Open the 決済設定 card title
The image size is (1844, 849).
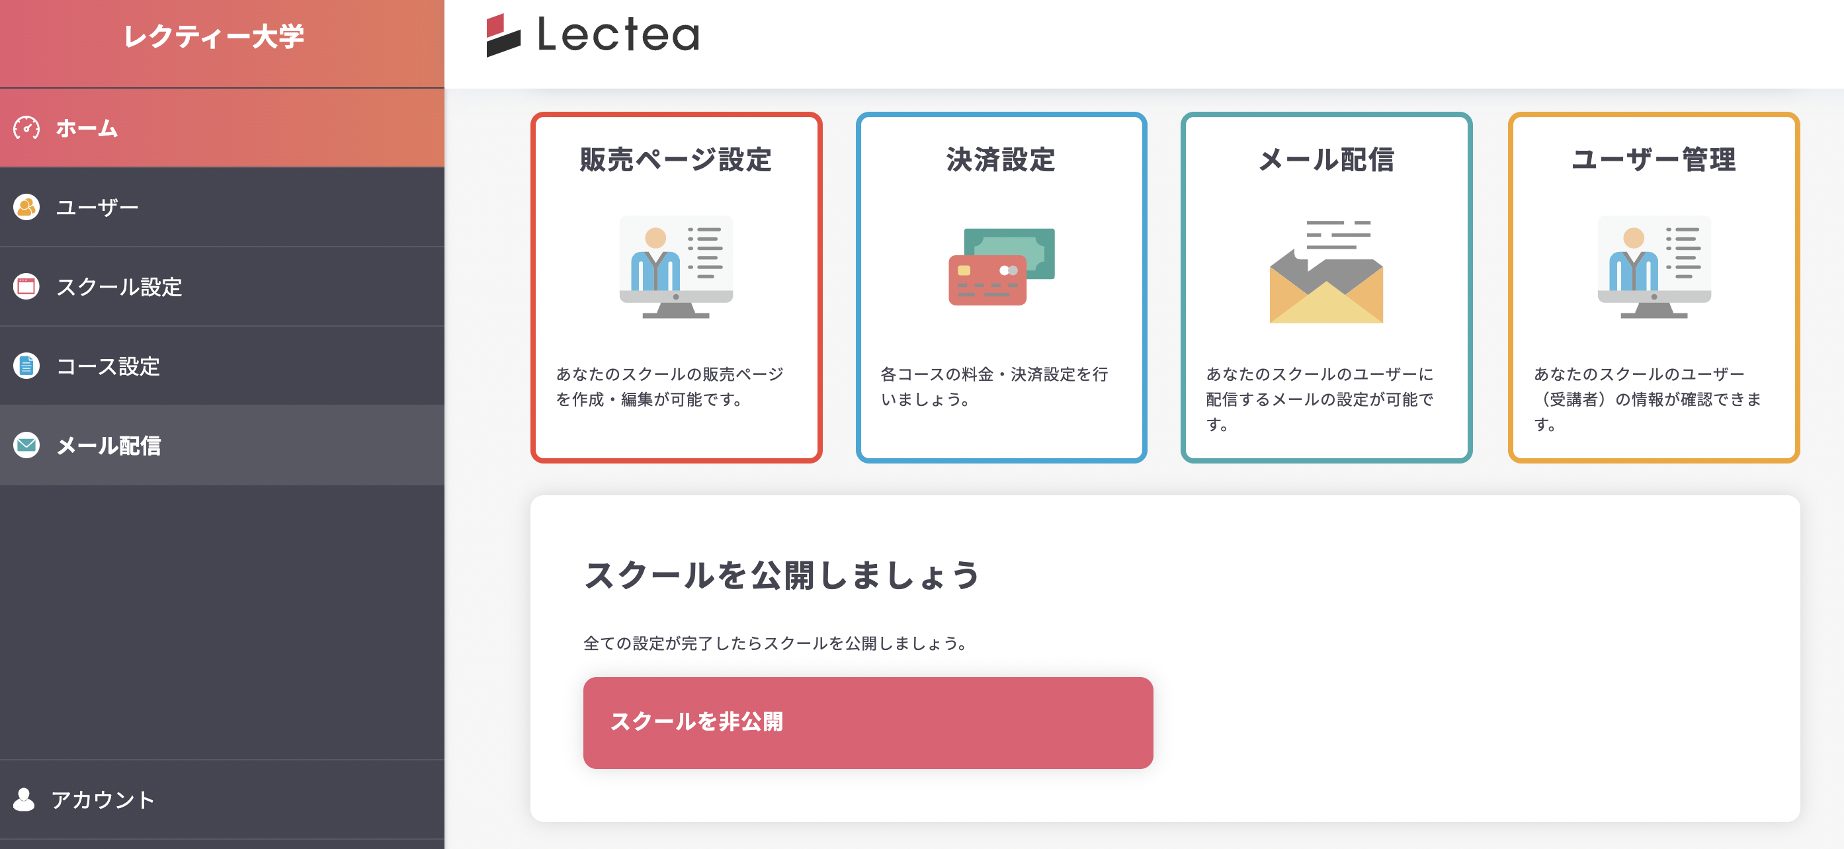point(1001,159)
